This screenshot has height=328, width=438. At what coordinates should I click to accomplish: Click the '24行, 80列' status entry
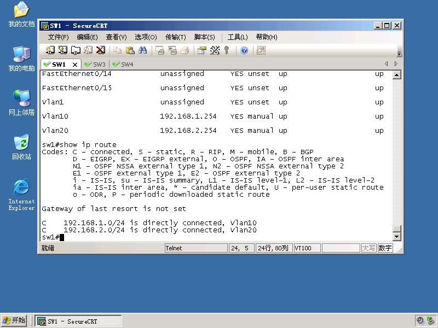(x=274, y=248)
